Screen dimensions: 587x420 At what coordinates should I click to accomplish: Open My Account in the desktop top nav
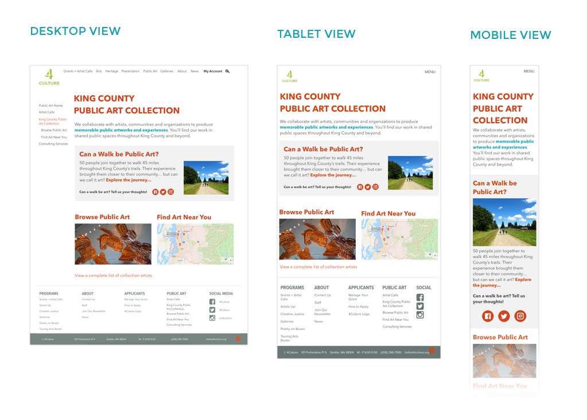pyautogui.click(x=213, y=71)
